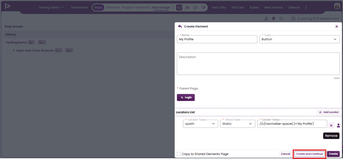Open the Elements tab
Viewport: 343px width, 159px height.
point(113,7)
